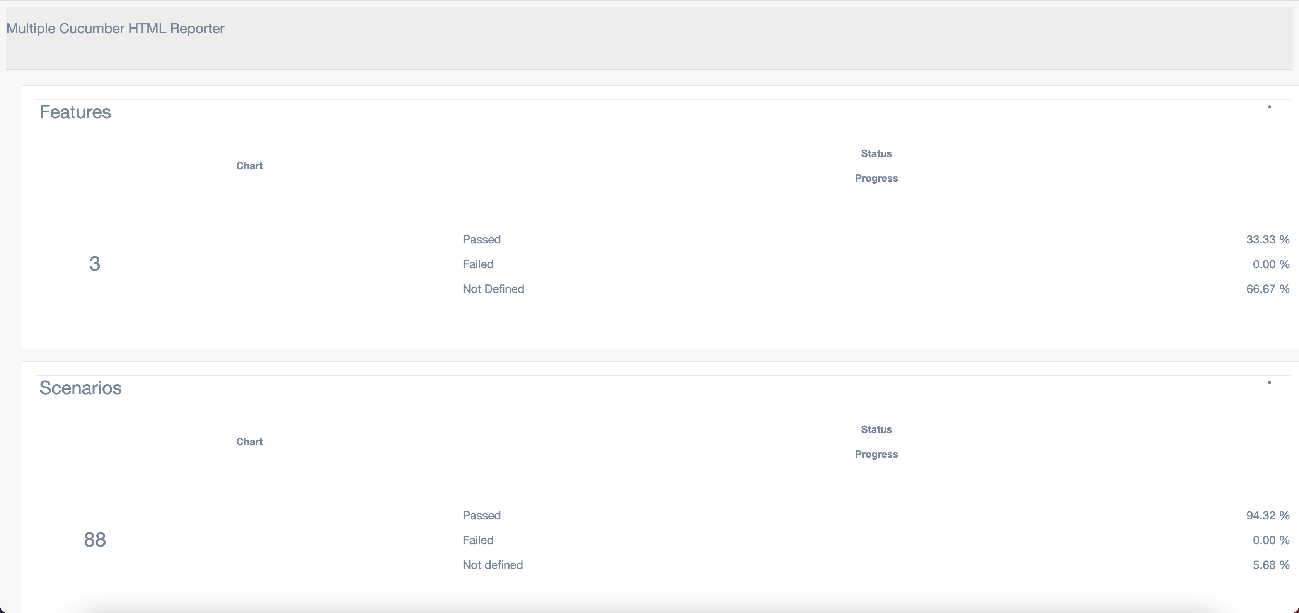Screen dimensions: 1299x613
Task: Click the 66.67 % Not Defined percentage text
Action: pyautogui.click(x=1268, y=289)
